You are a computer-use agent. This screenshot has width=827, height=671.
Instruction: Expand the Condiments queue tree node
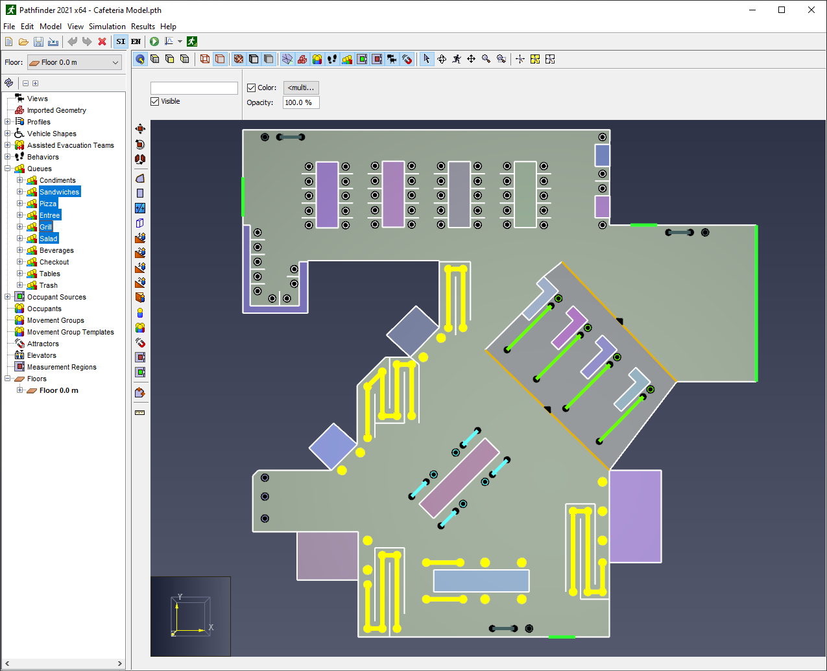point(19,180)
